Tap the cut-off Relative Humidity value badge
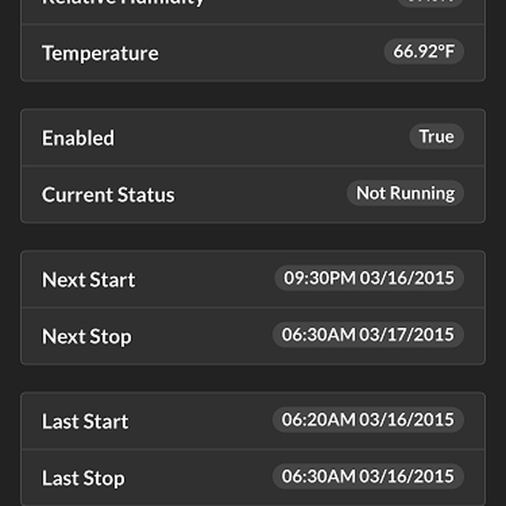This screenshot has height=506, width=506. point(430,3)
